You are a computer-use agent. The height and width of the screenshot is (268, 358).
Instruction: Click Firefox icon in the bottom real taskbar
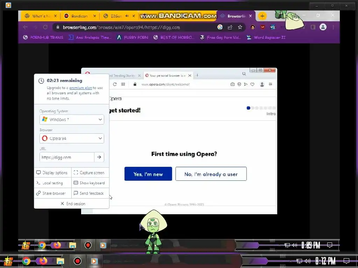43,261
